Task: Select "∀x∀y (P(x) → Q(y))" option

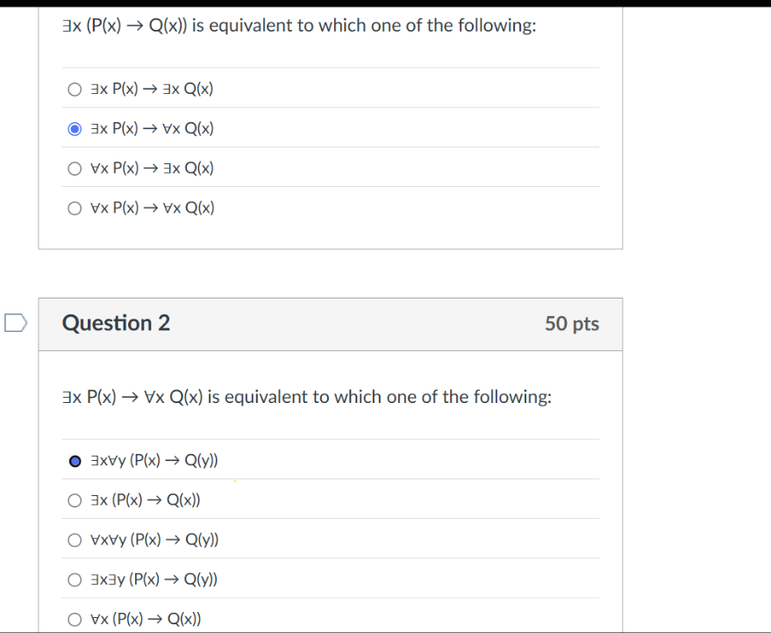Action: [75, 539]
